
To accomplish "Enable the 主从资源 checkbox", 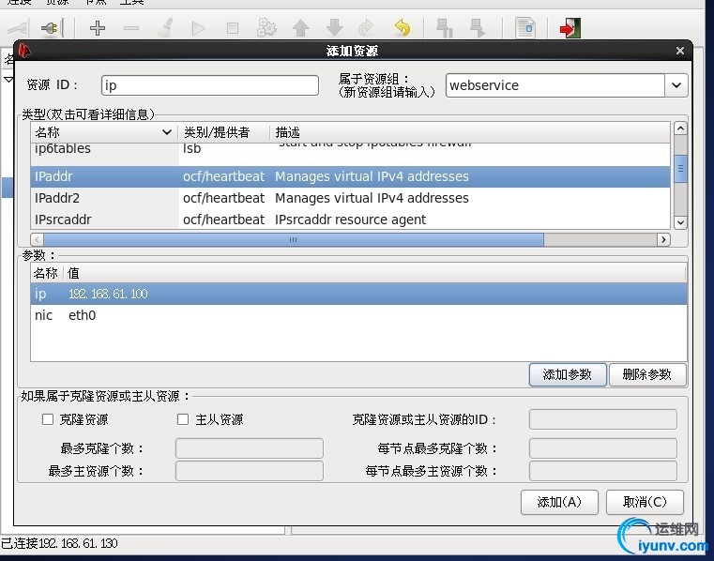I will (183, 419).
